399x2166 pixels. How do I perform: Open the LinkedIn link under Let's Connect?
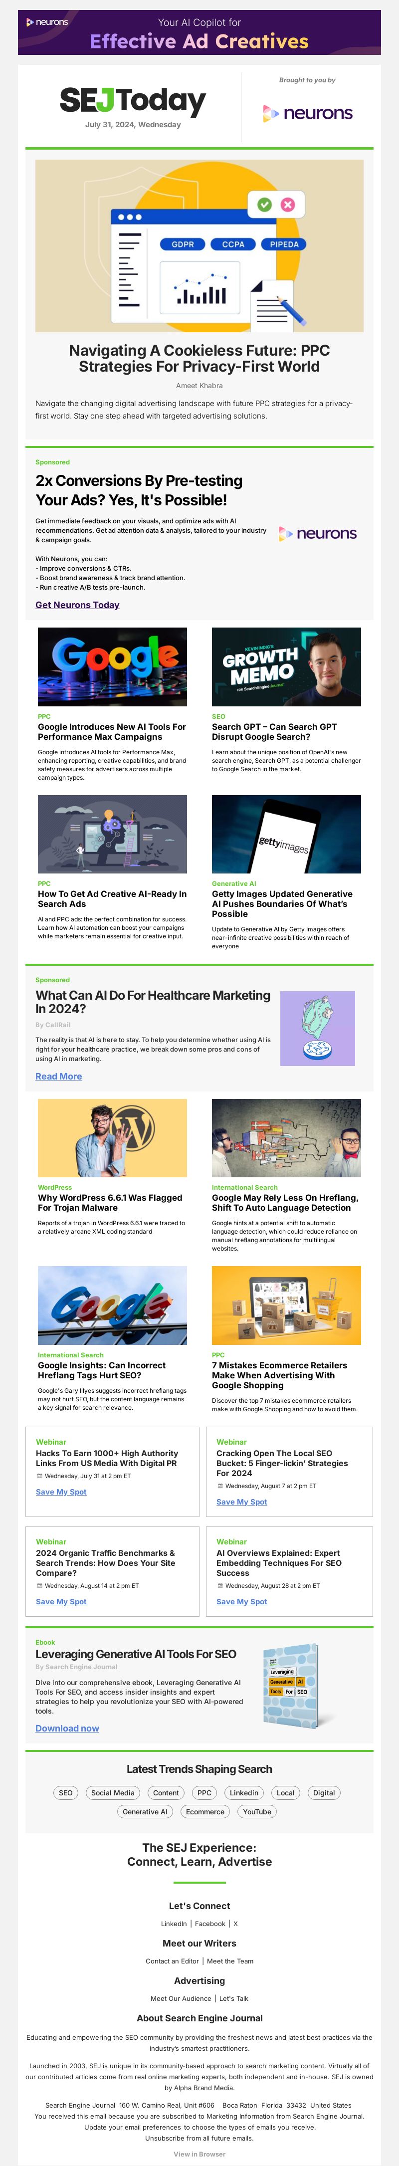click(x=174, y=1924)
